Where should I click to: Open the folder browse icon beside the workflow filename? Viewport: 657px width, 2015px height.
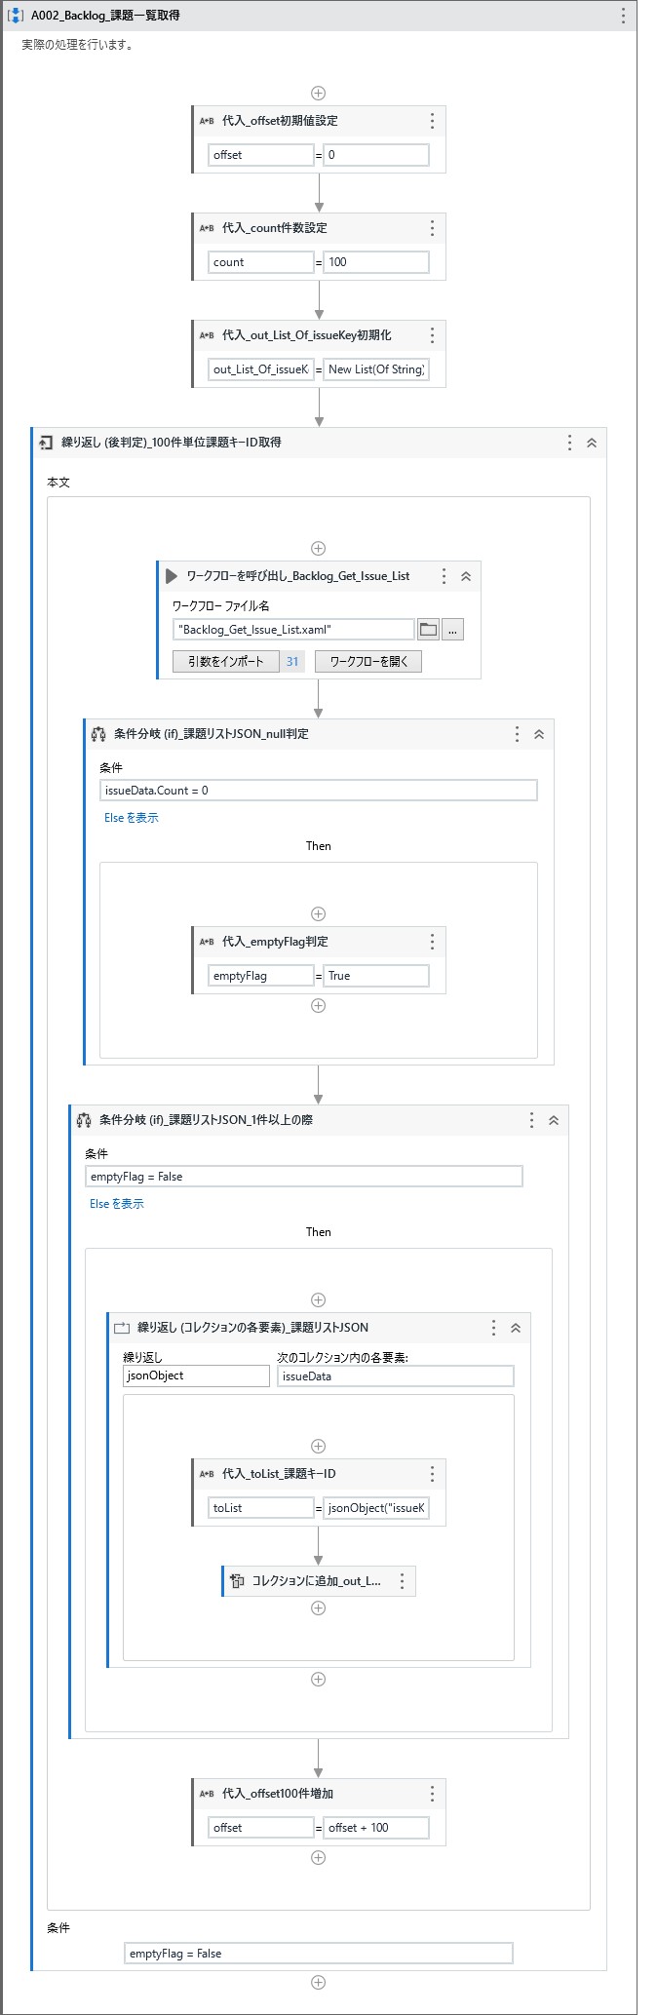click(429, 629)
